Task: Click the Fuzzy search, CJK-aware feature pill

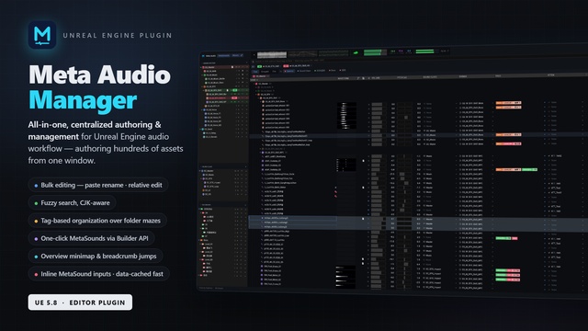Action: [x=72, y=202]
